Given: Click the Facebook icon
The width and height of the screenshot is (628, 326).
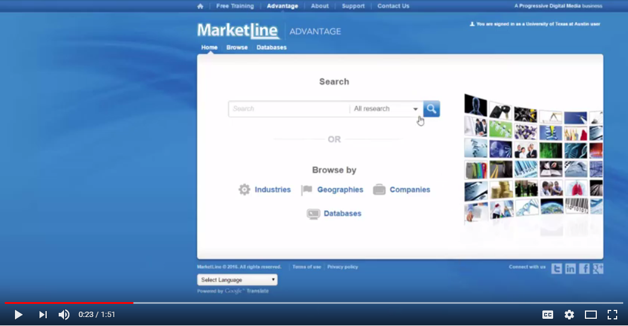Looking at the screenshot, I should (584, 269).
